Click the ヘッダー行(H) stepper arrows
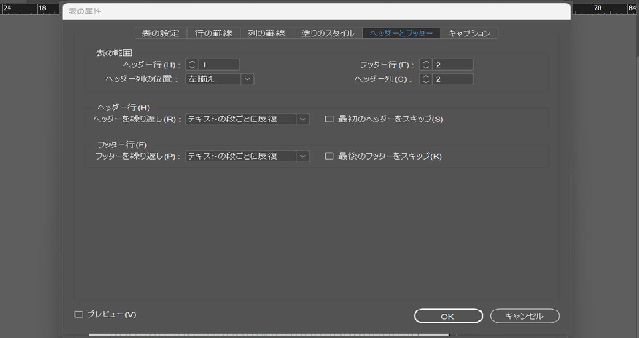This screenshot has height=338, width=639. [x=192, y=65]
